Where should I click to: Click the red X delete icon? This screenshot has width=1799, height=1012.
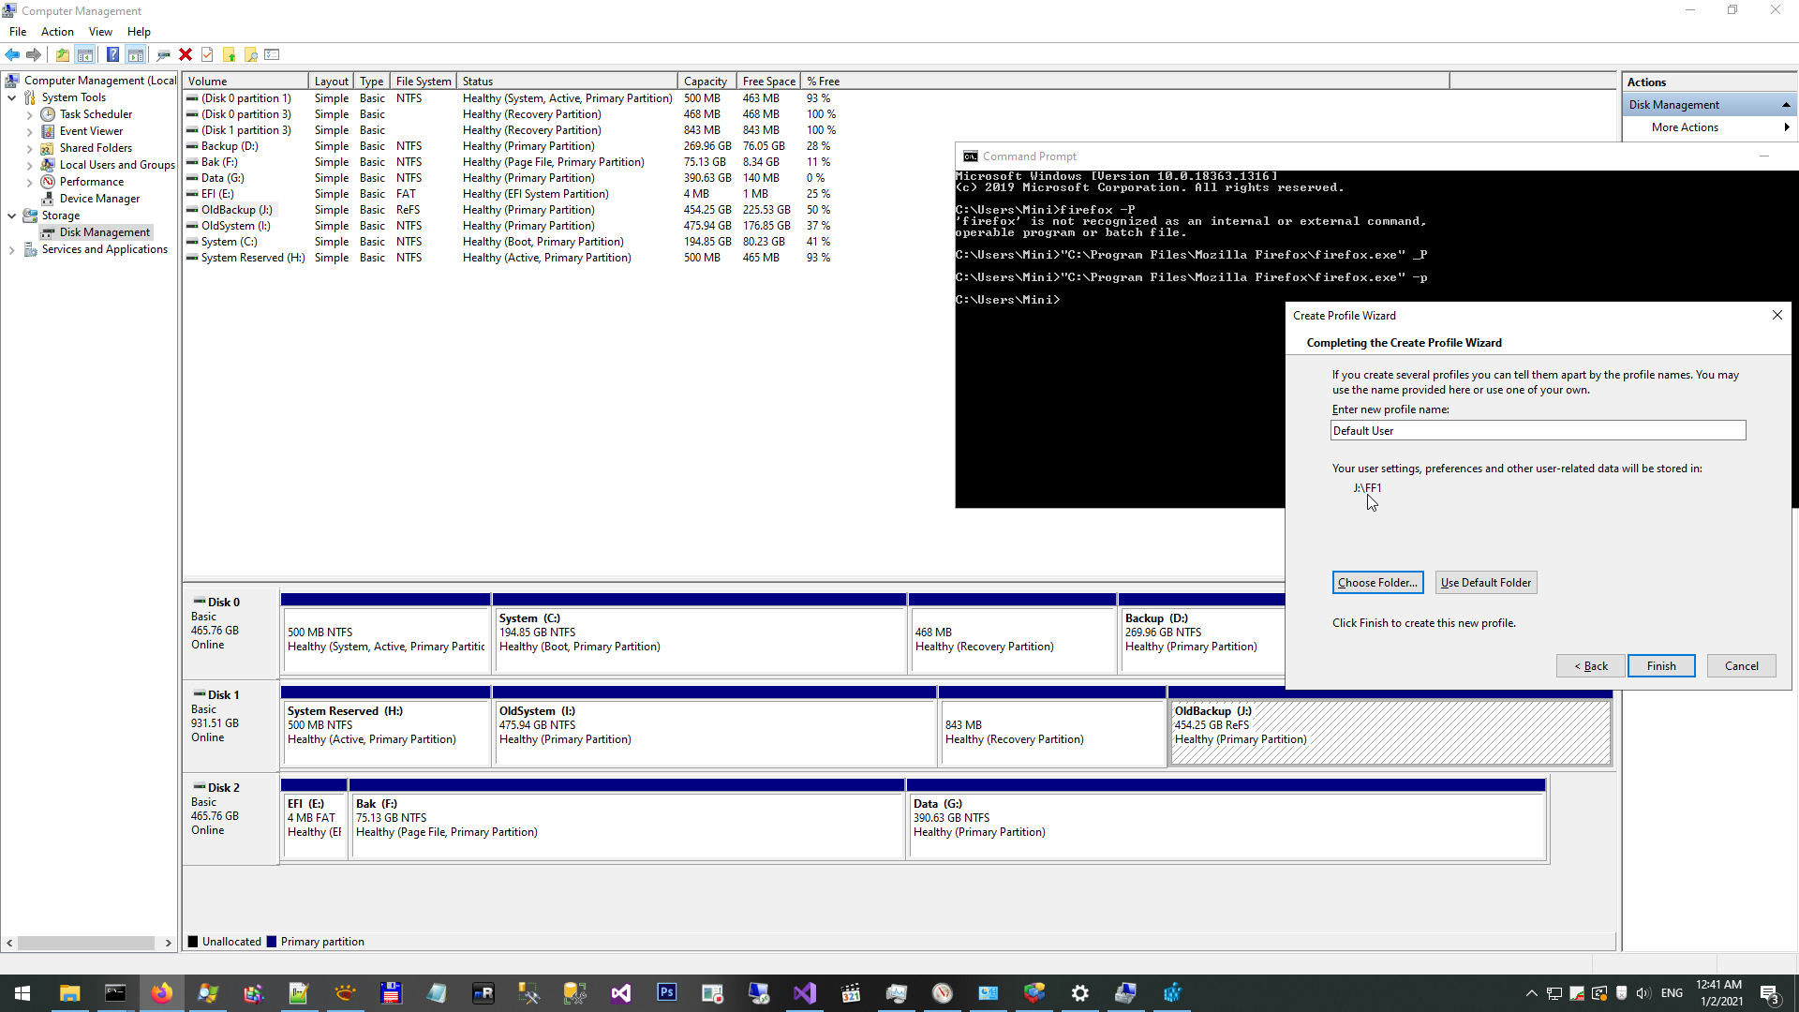pos(186,54)
